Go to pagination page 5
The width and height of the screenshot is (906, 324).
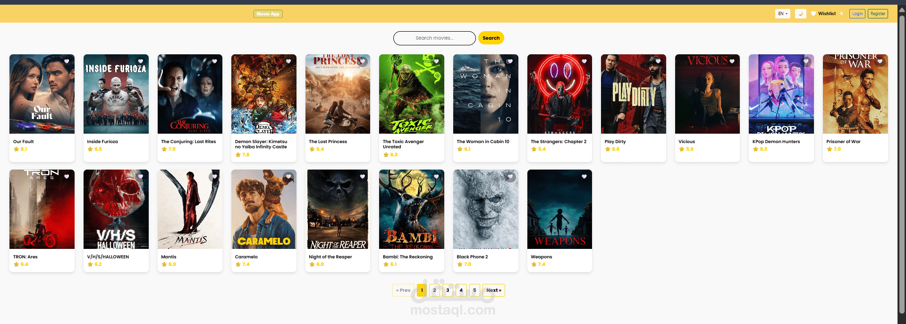tap(474, 290)
